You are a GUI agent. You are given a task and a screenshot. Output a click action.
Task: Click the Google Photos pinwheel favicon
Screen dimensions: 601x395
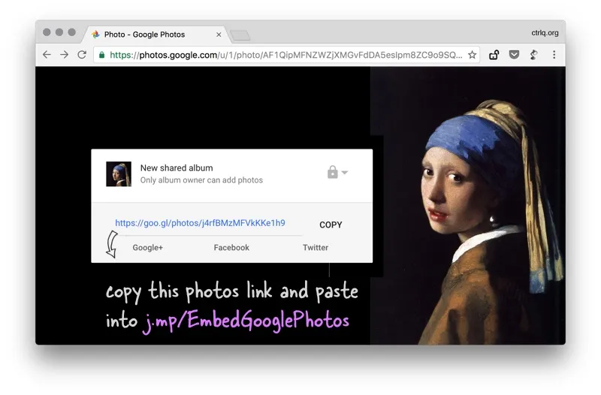95,35
